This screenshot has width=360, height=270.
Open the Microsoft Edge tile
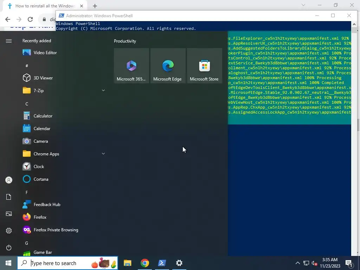[168, 66]
